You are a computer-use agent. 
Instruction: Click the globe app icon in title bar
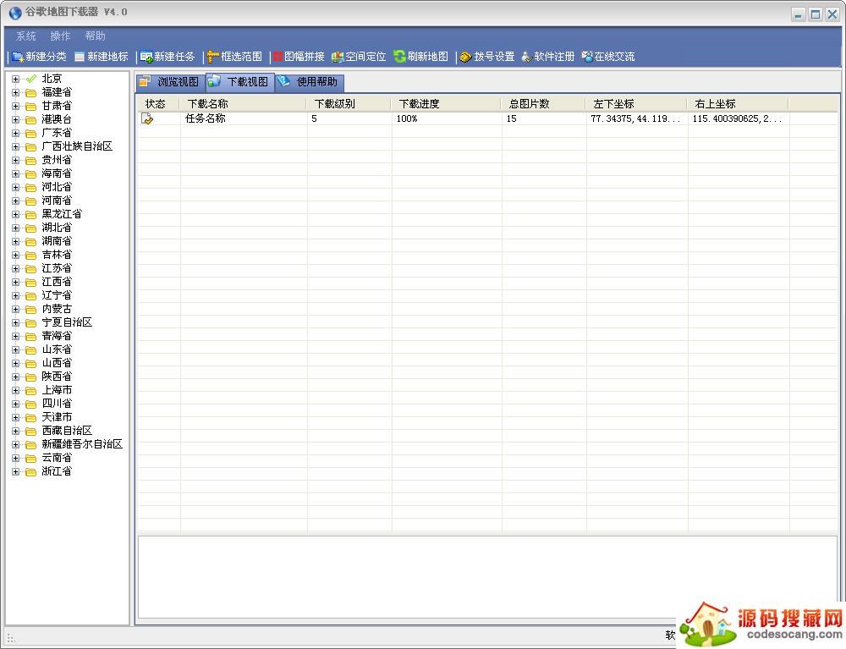15,13
